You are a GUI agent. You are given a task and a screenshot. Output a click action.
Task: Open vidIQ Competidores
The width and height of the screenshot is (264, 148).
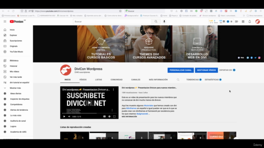coord(16,104)
